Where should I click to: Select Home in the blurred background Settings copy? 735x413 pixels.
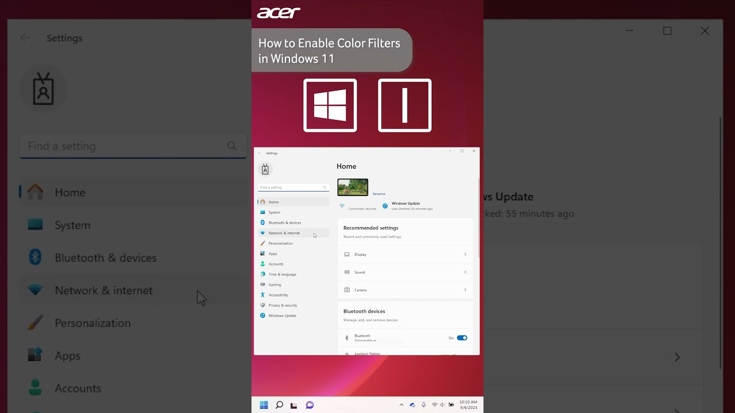coord(133,192)
